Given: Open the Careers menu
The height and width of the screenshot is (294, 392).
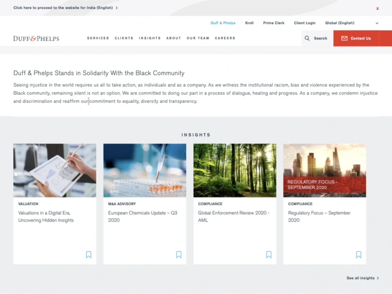Looking at the screenshot, I should (x=225, y=38).
